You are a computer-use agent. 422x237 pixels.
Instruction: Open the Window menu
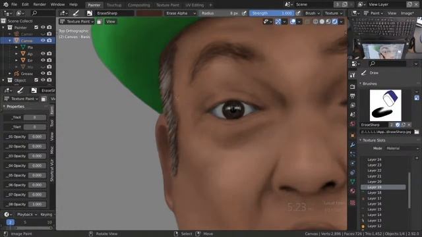coord(57,5)
